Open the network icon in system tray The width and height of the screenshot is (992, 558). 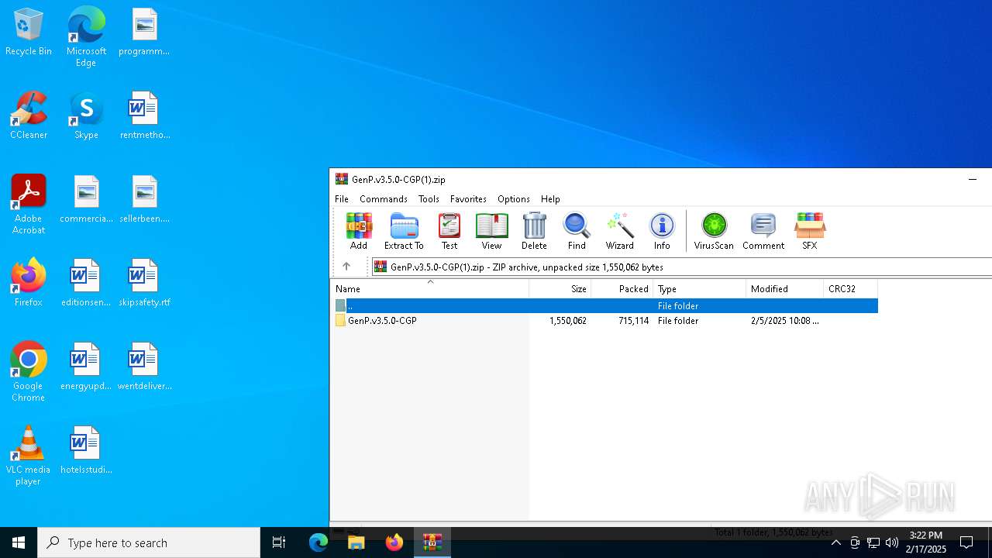click(x=873, y=542)
